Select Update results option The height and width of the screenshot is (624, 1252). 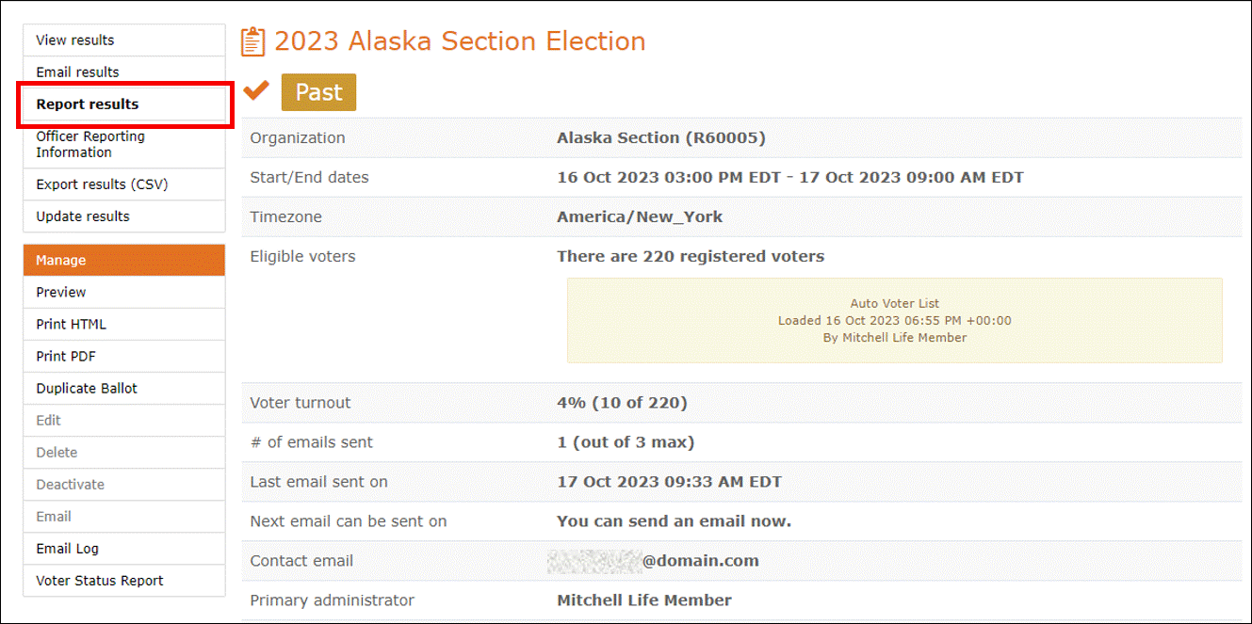tap(124, 216)
